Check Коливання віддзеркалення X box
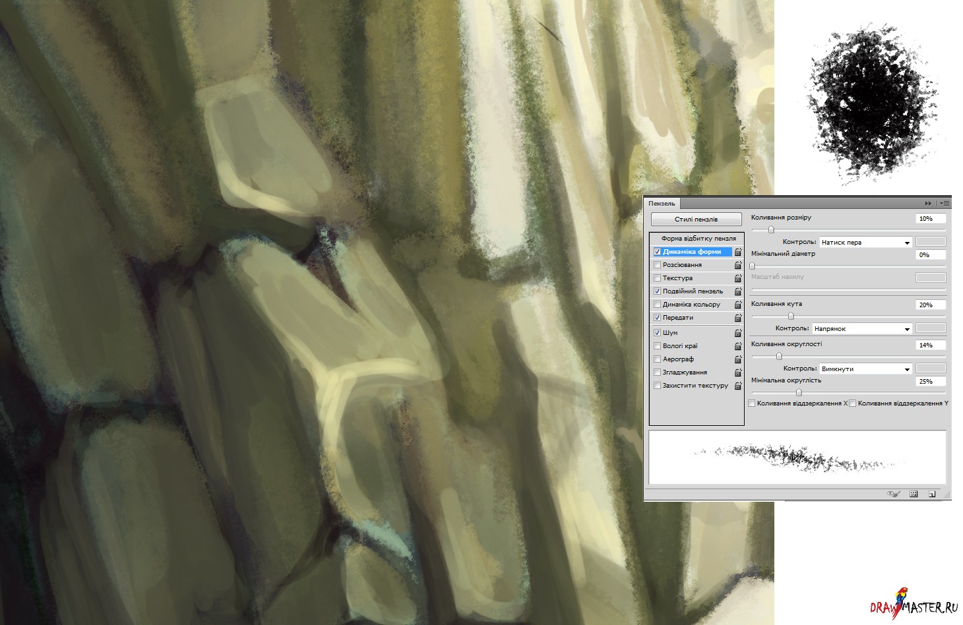Screen dimensions: 963x625 coord(752,403)
